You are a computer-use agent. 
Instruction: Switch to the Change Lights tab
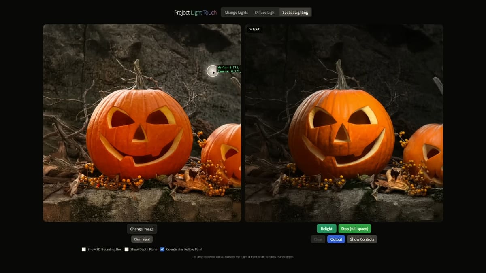tap(236, 12)
